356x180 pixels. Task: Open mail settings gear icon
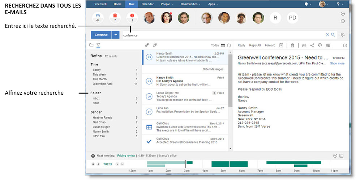pyautogui.click(x=343, y=35)
